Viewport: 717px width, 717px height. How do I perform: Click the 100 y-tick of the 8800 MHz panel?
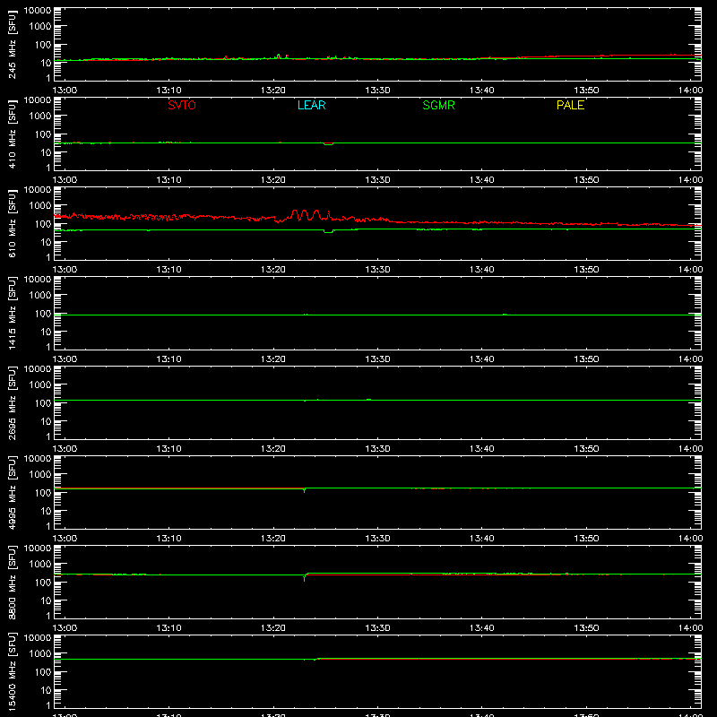coord(43,583)
